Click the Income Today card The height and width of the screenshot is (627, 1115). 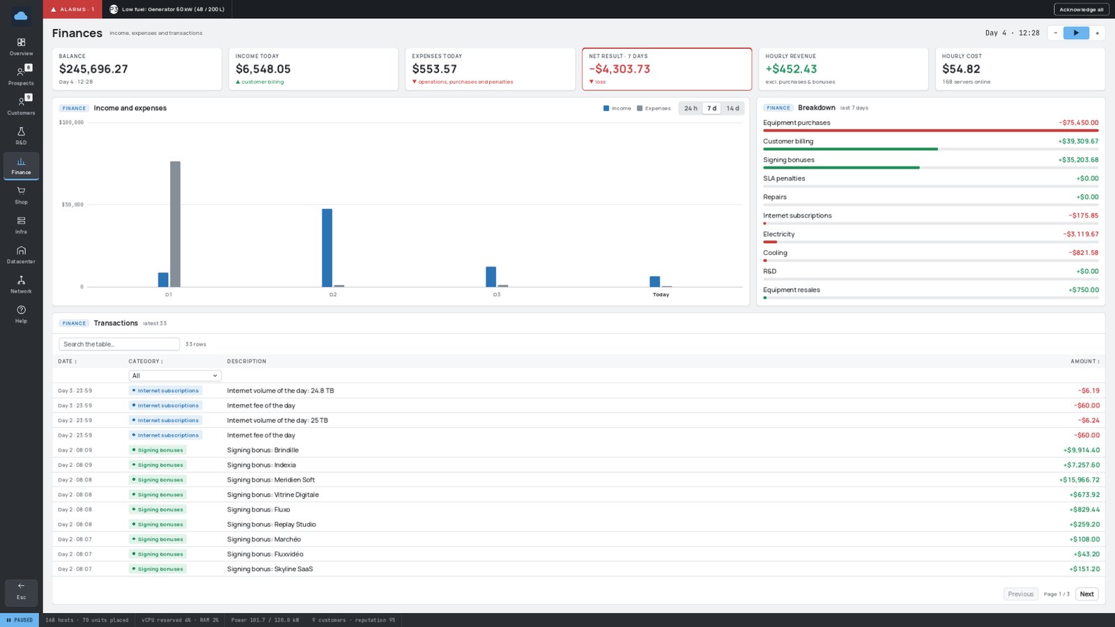click(x=314, y=69)
